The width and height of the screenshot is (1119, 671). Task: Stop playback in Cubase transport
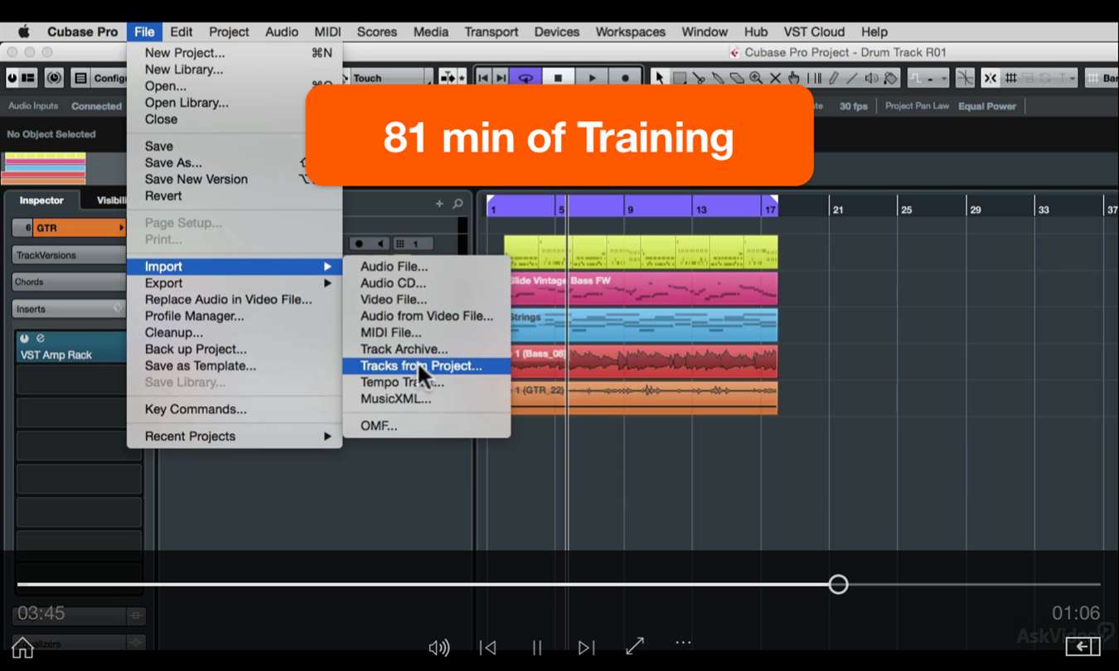coord(558,78)
